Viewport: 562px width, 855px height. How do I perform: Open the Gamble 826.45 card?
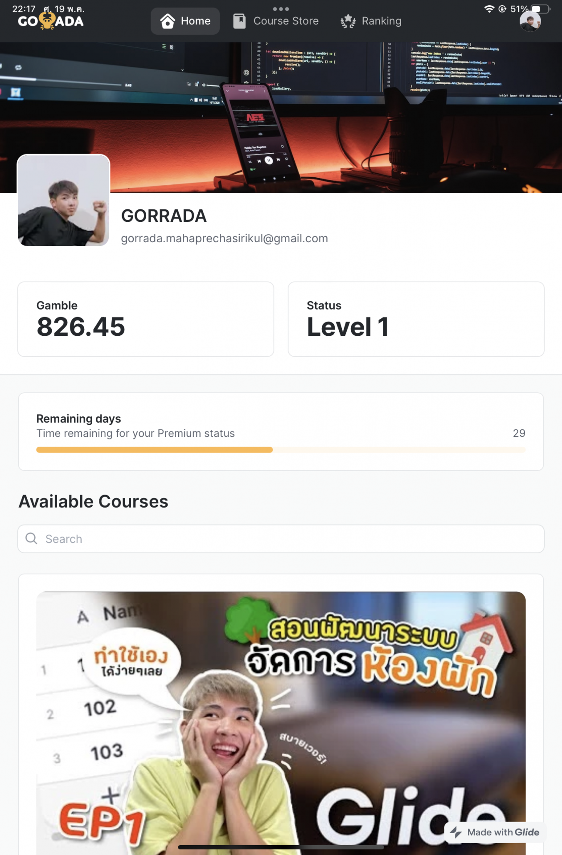point(146,319)
